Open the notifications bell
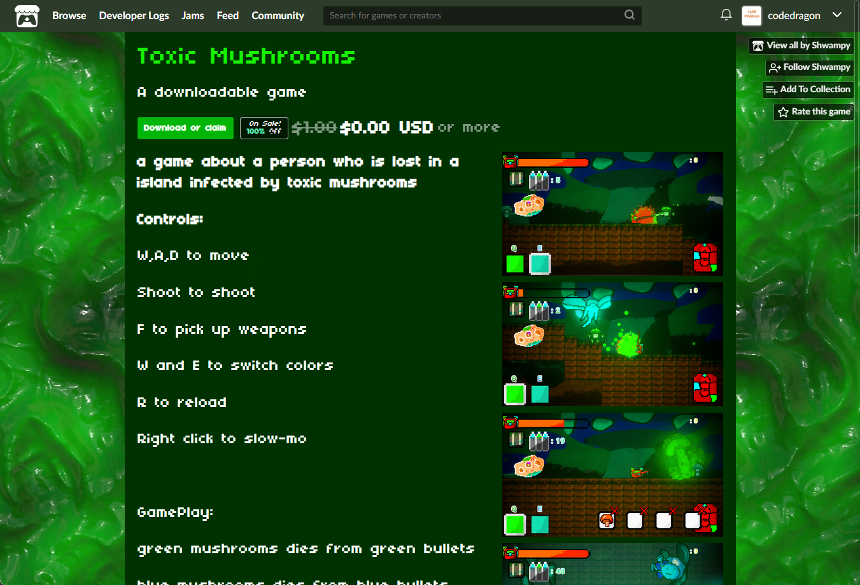 click(x=726, y=15)
